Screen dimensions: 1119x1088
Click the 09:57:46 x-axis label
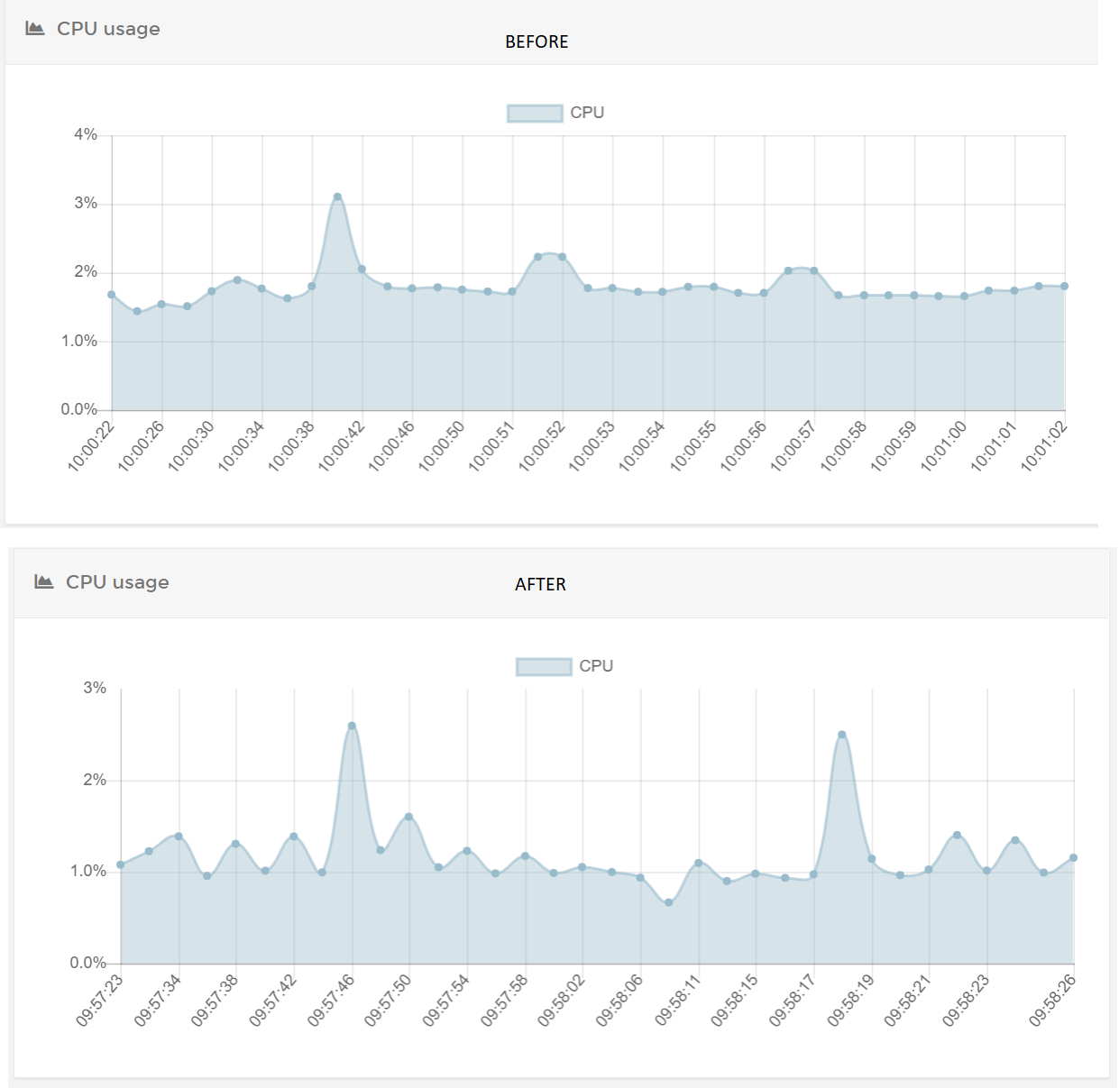tap(332, 1000)
